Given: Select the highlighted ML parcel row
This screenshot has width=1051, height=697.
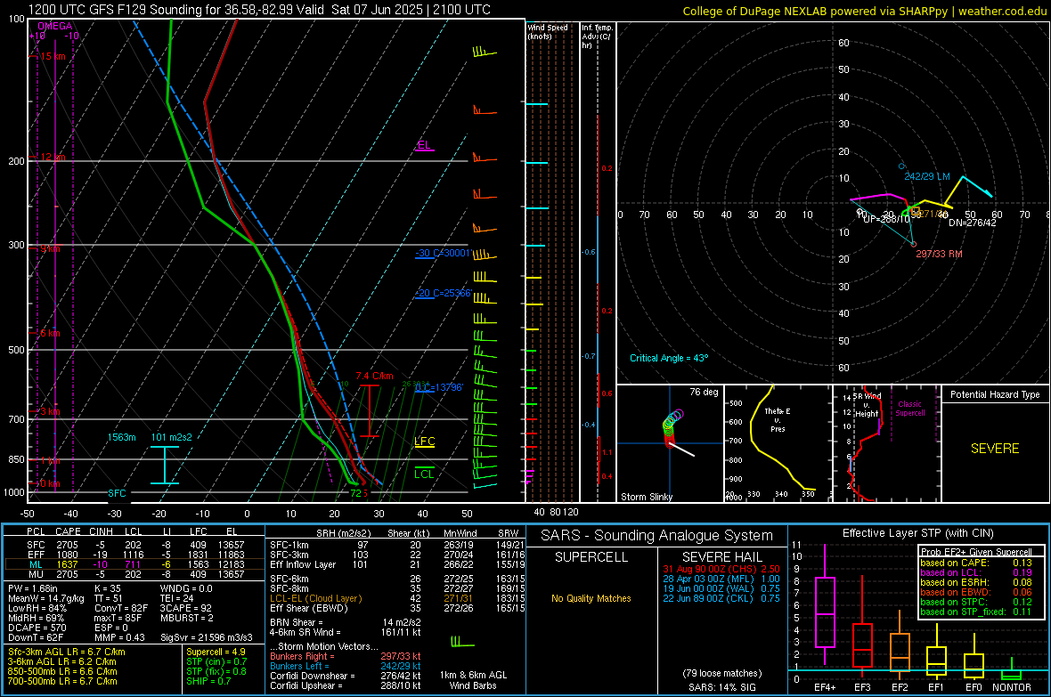Looking at the screenshot, I should point(133,564).
